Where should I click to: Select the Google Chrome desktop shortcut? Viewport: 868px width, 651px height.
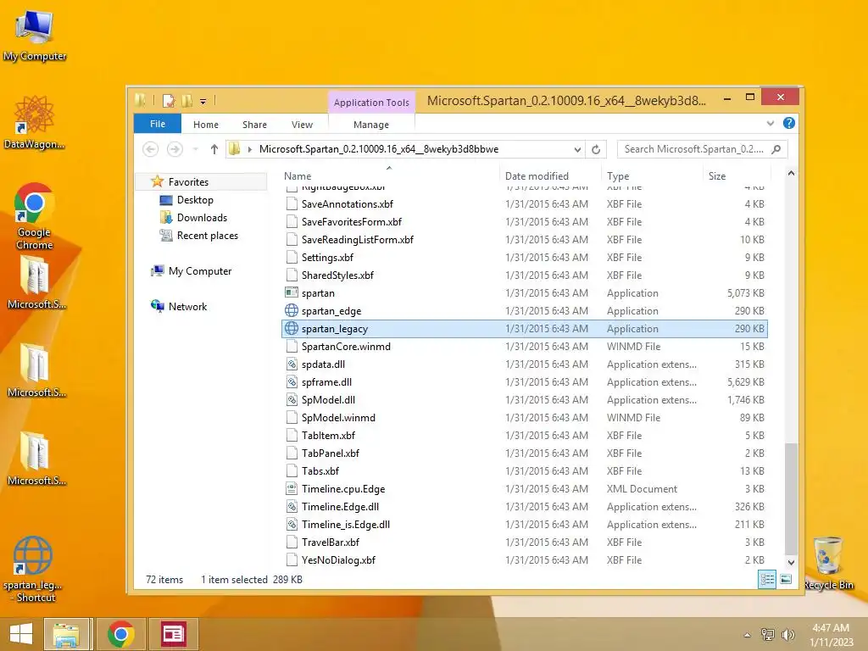coord(34,216)
